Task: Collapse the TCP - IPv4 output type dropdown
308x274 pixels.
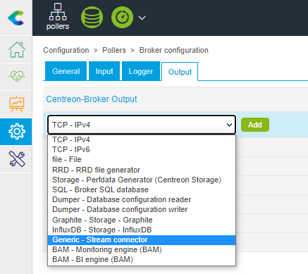Action: coord(142,125)
